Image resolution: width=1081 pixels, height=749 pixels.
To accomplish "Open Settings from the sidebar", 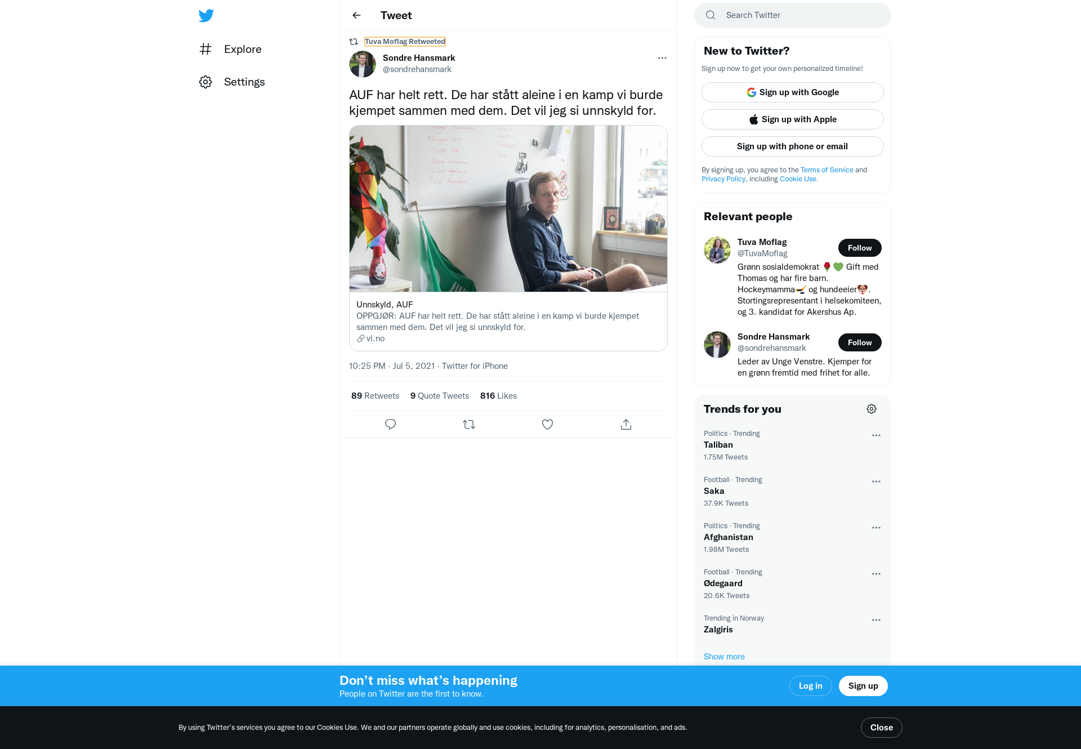I will pyautogui.click(x=232, y=82).
